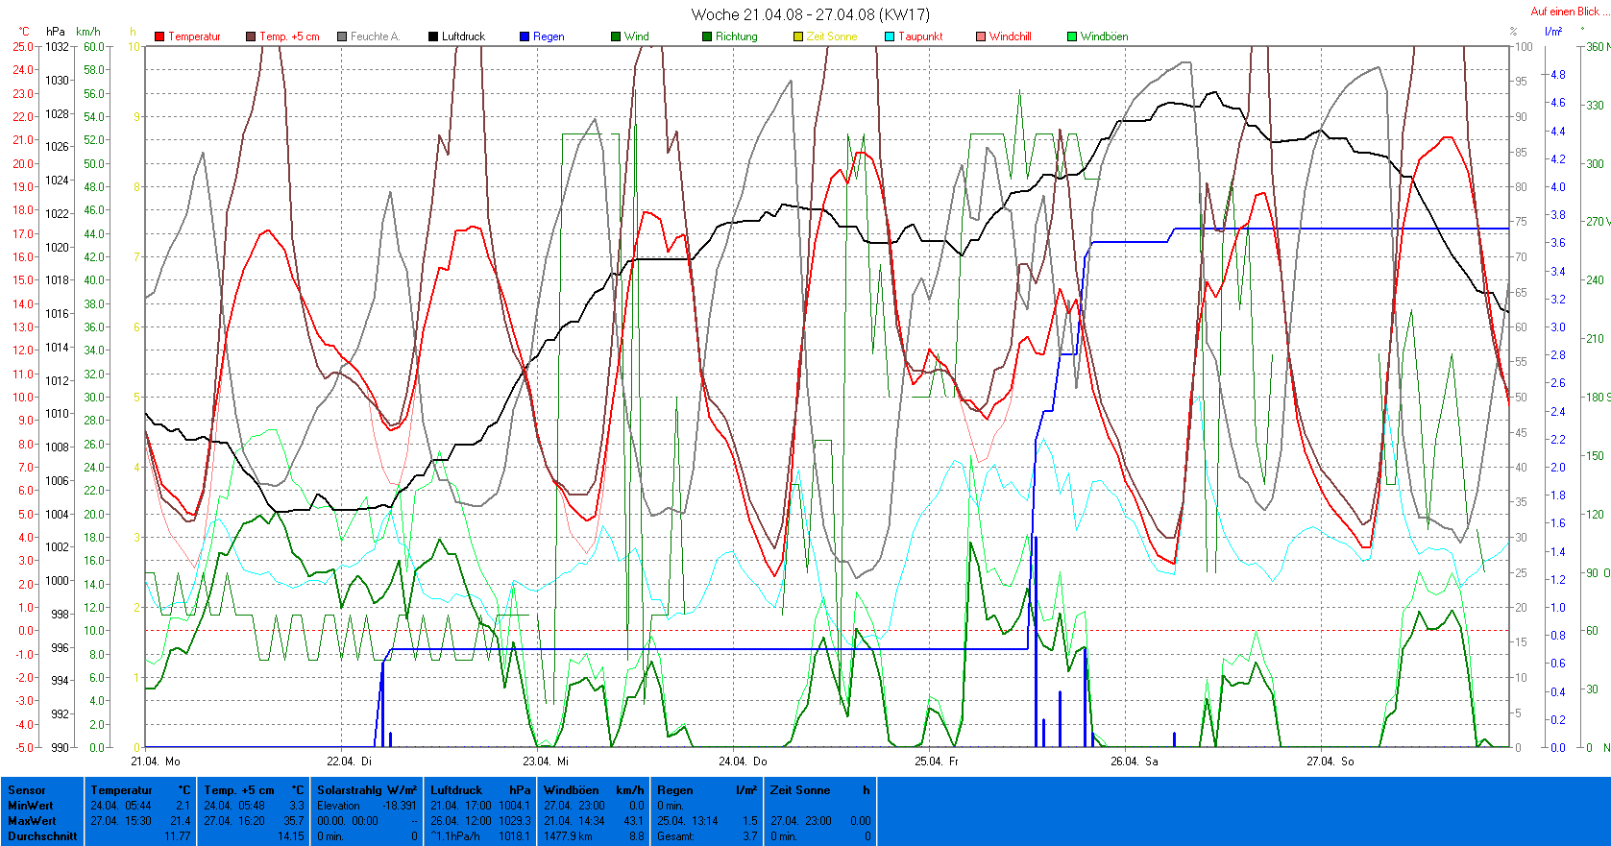Click the red Temperatur legend swatch

click(x=159, y=36)
